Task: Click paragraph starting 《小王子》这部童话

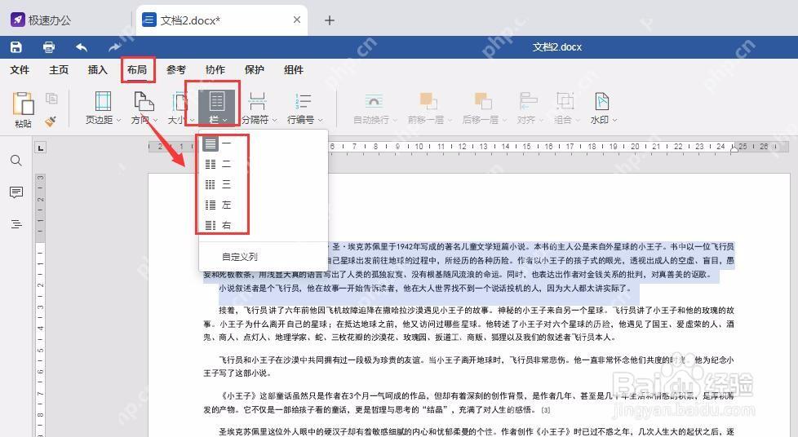Action: point(468,403)
